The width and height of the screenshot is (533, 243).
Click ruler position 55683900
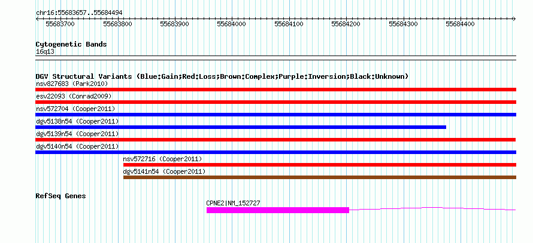tap(174, 24)
